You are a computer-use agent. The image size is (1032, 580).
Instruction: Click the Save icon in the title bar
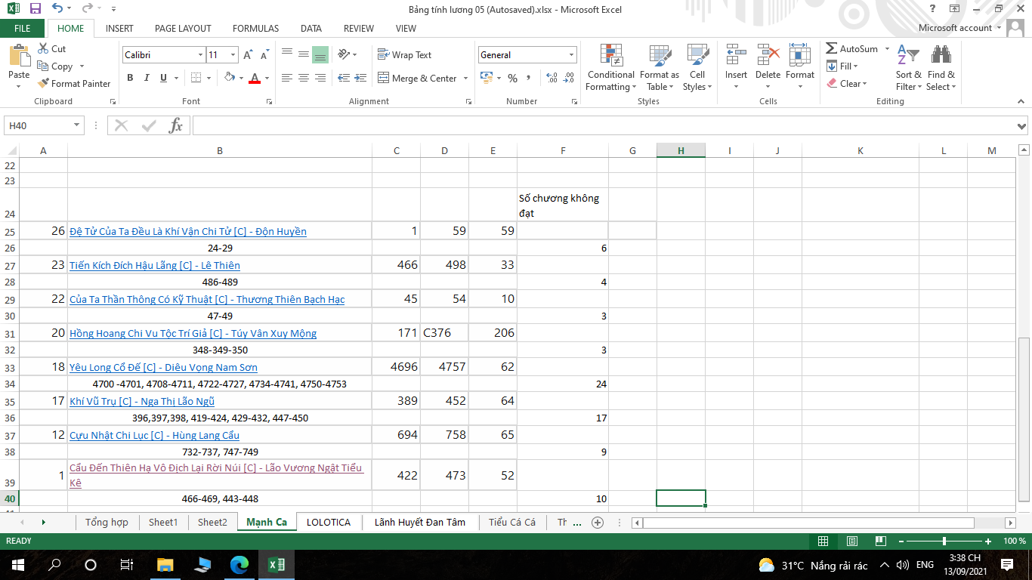pos(35,9)
